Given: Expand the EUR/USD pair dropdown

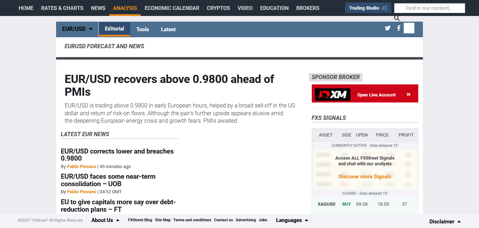Looking at the screenshot, I should point(77,29).
